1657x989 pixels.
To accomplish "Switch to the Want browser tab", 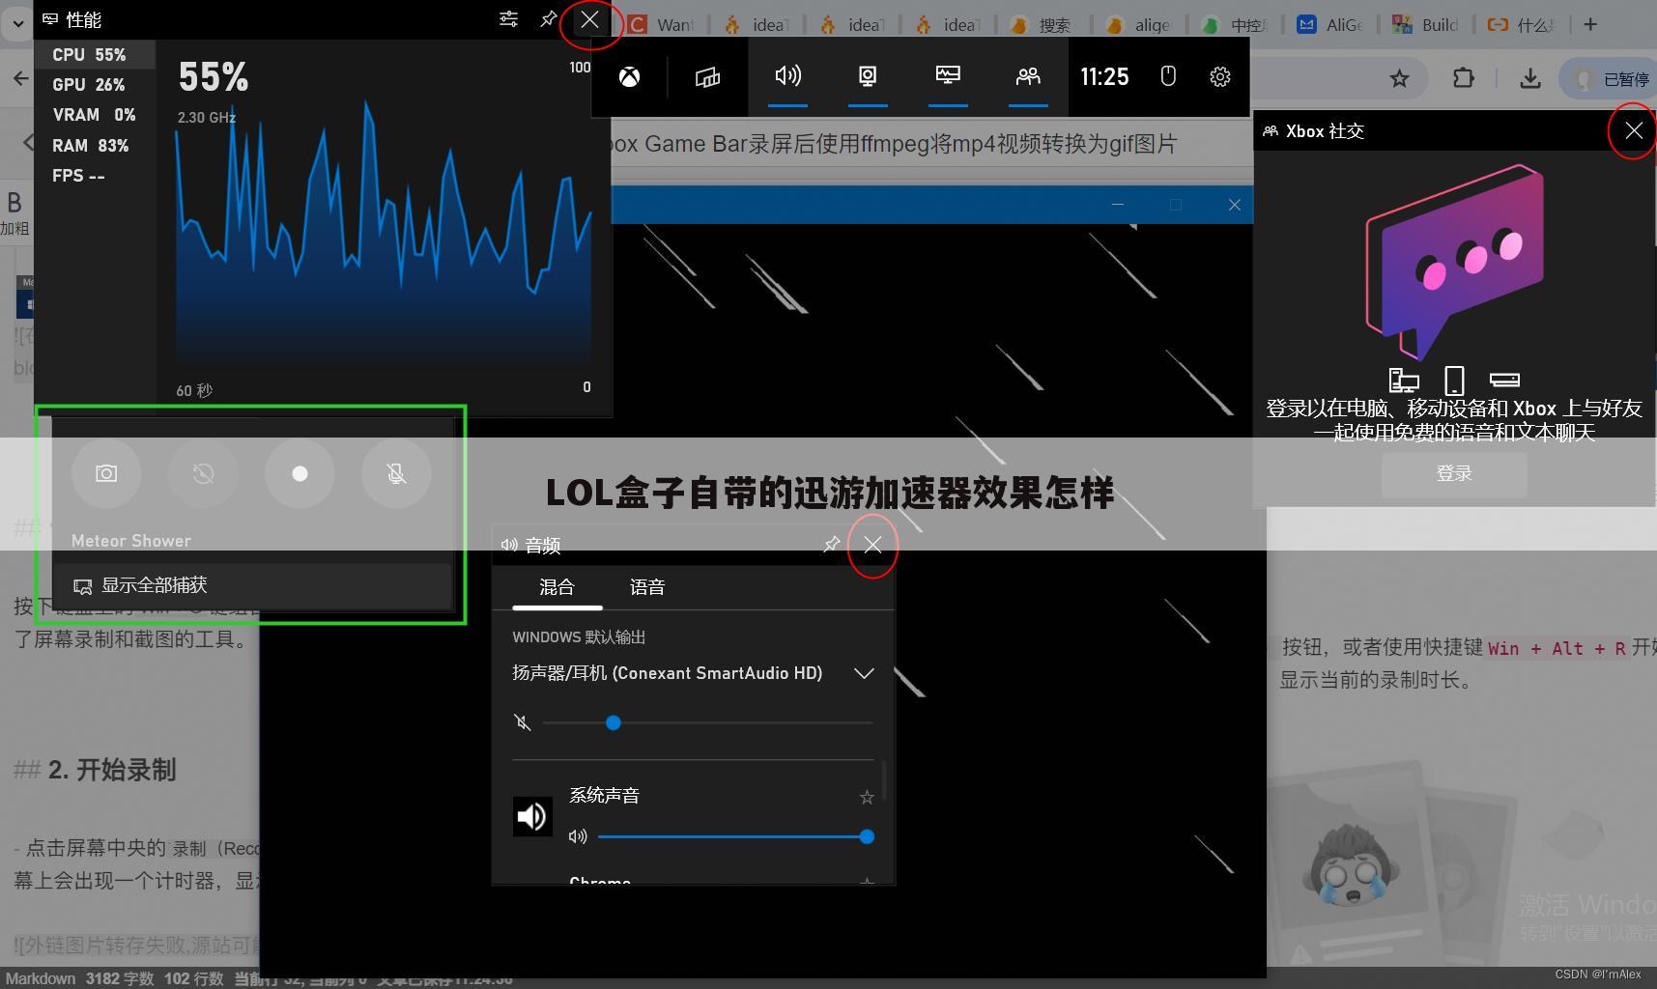I will click(664, 25).
